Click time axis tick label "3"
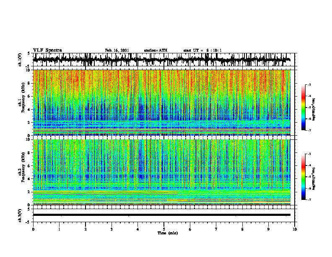The width and height of the screenshot is (332, 257). [x=112, y=229]
